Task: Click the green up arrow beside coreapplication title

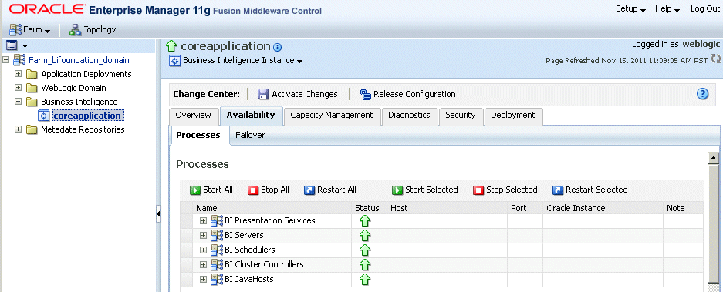Action: [x=171, y=46]
